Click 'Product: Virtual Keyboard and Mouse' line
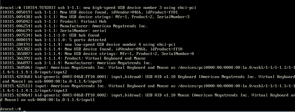This screenshot has height=112, width=295. (105, 58)
